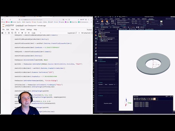Click the Play journal button in NX
Viewport: 175px width, 131px height.
point(133,22)
